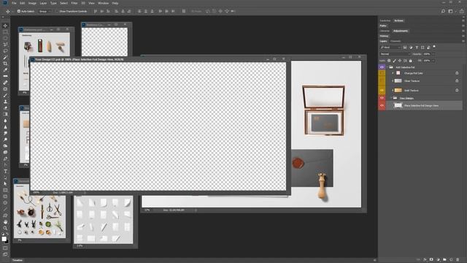Select the Clone Stamp tool
467x263 pixels.
pyautogui.click(x=5, y=102)
